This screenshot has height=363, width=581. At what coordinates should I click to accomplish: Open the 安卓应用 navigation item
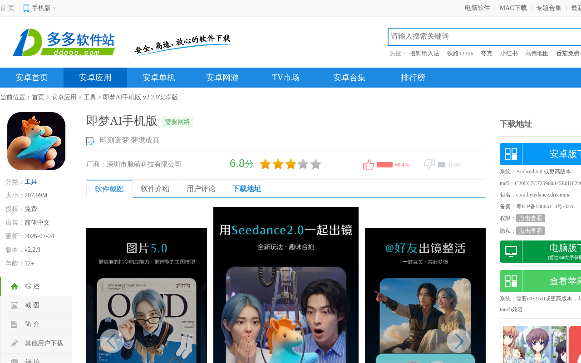tap(95, 78)
